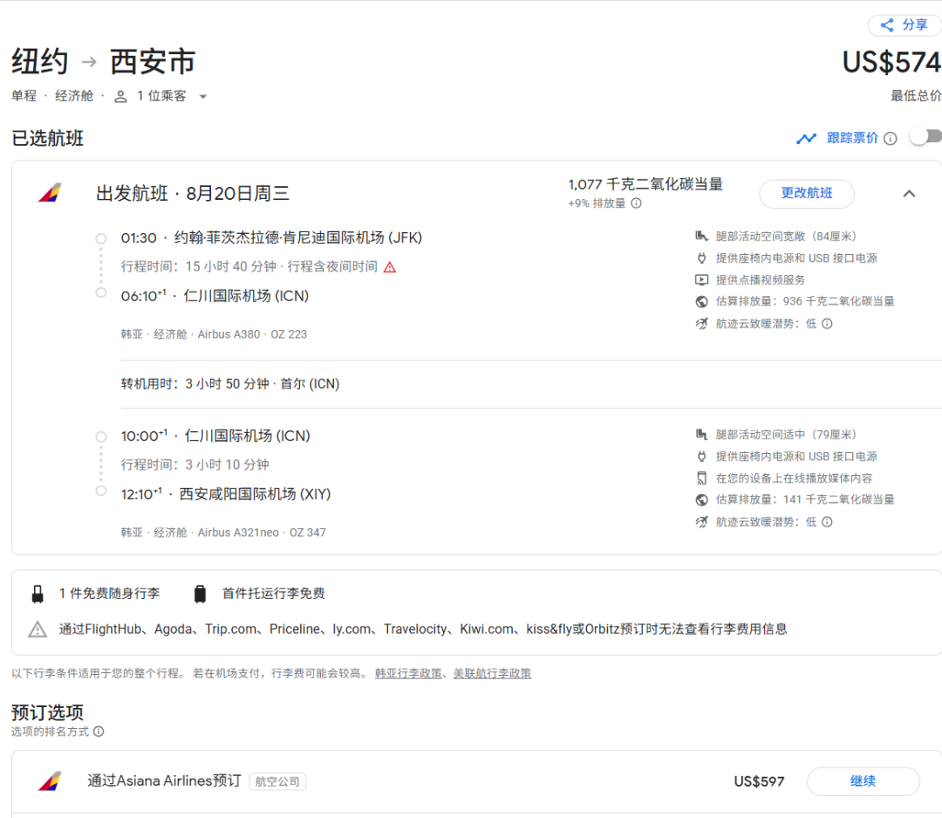The image size is (942, 818).
Task: Click the red overnight warning triangle icon
Action: click(x=390, y=267)
